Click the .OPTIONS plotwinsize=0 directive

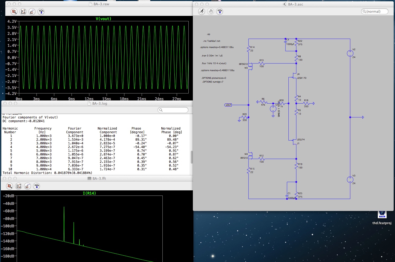pyautogui.click(x=214, y=78)
